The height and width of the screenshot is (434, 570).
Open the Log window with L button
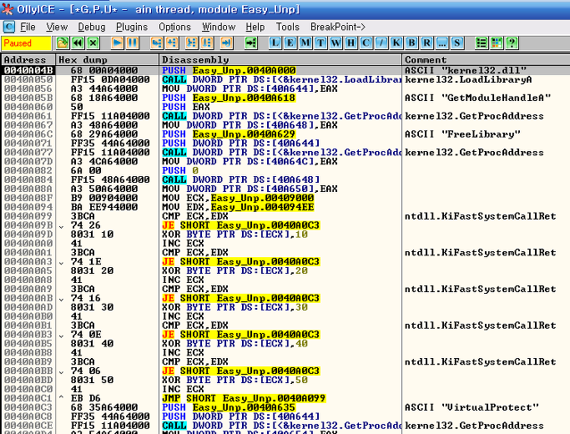[275, 43]
